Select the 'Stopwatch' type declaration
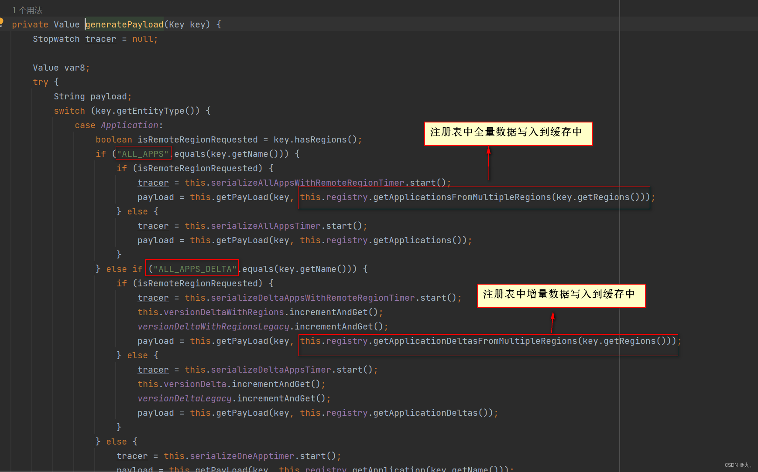The height and width of the screenshot is (472, 758). click(56, 39)
